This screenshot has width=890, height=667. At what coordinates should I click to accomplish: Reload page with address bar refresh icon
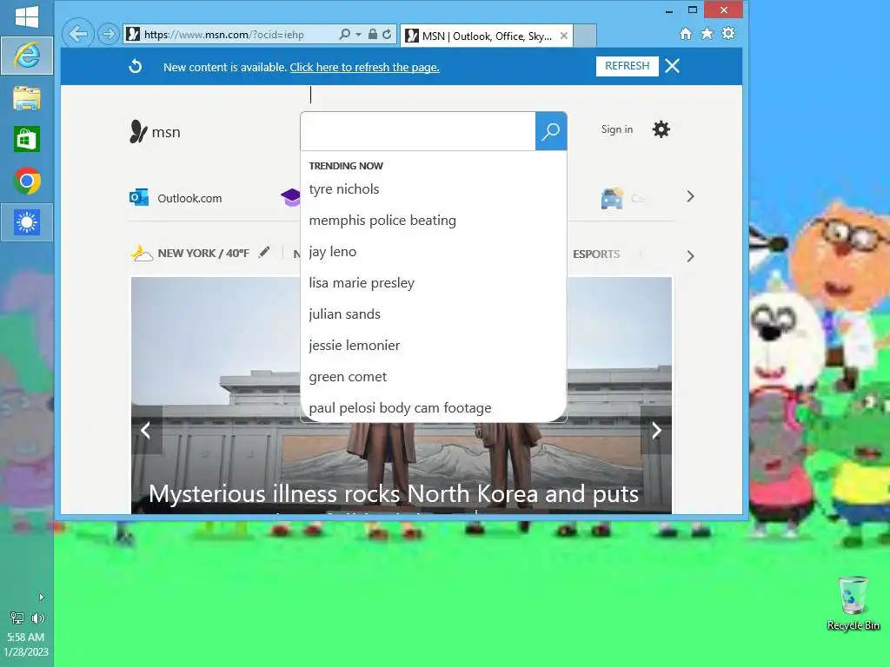387,34
